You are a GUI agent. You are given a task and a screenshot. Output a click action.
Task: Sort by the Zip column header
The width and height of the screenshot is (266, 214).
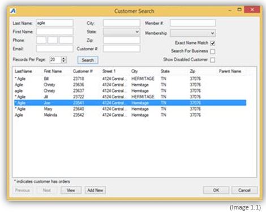pyautogui.click(x=192, y=71)
